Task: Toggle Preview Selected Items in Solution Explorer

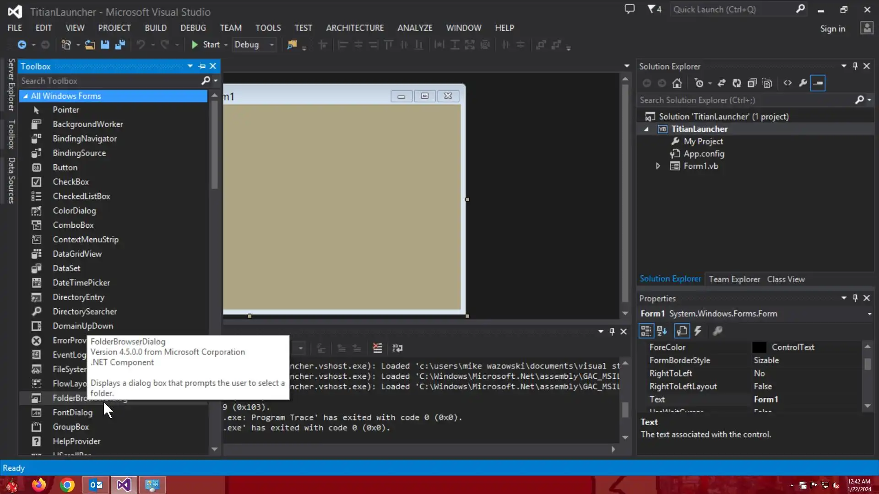Action: click(818, 83)
